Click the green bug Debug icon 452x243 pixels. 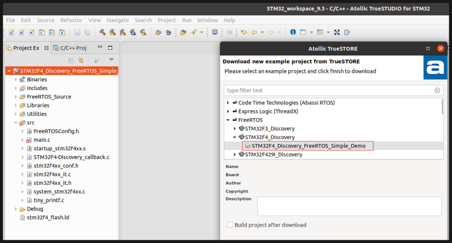coord(158,32)
